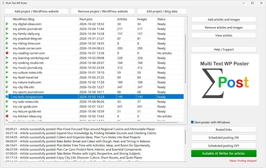This screenshot has width=266, height=168.
Task: Click the log panel vertical scrollbar
Action: pyautogui.click(x=185, y=137)
